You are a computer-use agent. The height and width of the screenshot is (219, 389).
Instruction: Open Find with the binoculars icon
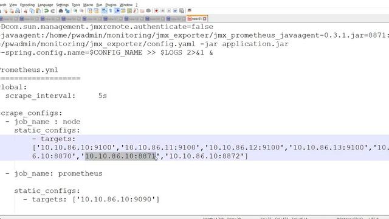click(61, 11)
